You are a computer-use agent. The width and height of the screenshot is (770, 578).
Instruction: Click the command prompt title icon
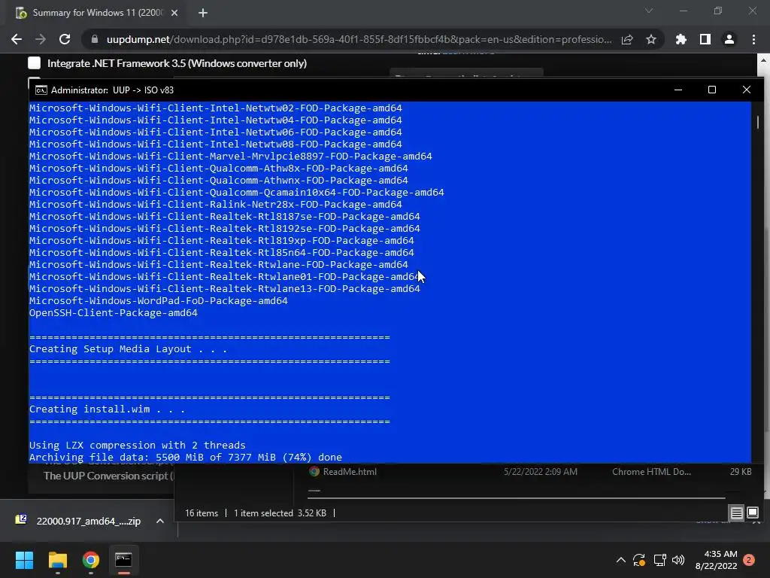(x=41, y=90)
